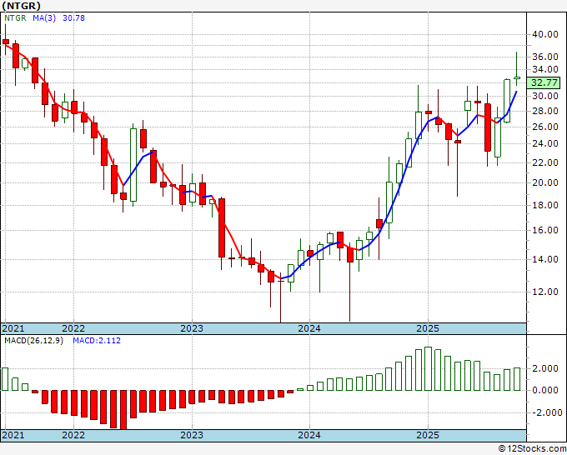Select the MACD:2.112 value readout
Image resolution: width=567 pixels, height=455 pixels.
pos(97,341)
